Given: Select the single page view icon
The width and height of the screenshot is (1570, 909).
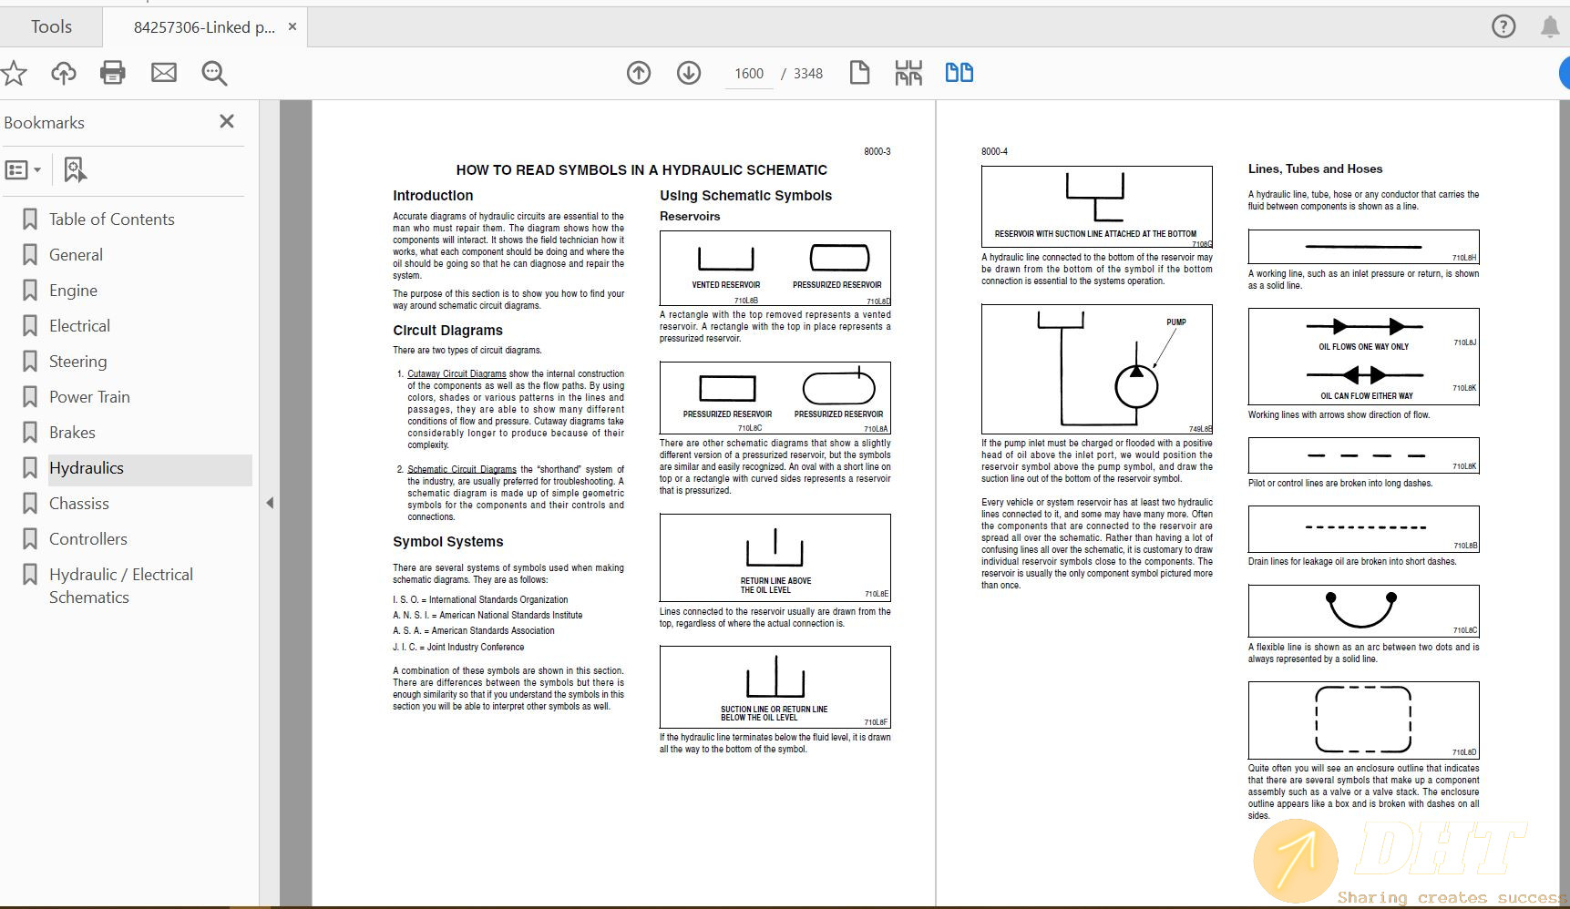Looking at the screenshot, I should tap(859, 73).
